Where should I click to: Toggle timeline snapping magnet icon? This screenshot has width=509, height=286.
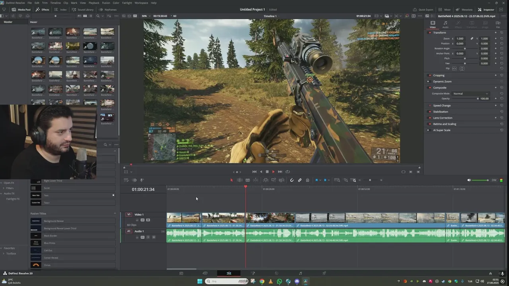(292, 180)
